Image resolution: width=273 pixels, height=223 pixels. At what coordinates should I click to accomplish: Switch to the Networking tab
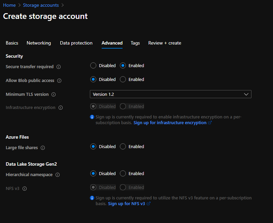[x=39, y=43]
